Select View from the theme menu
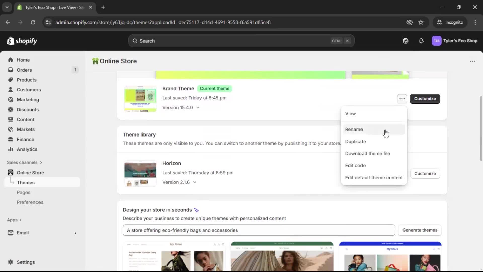483x272 pixels. point(374,114)
